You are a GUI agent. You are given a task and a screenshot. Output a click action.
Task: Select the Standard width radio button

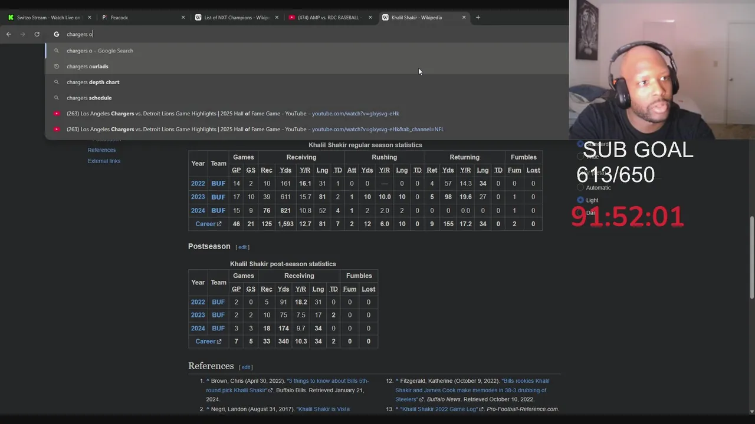tap(580, 144)
